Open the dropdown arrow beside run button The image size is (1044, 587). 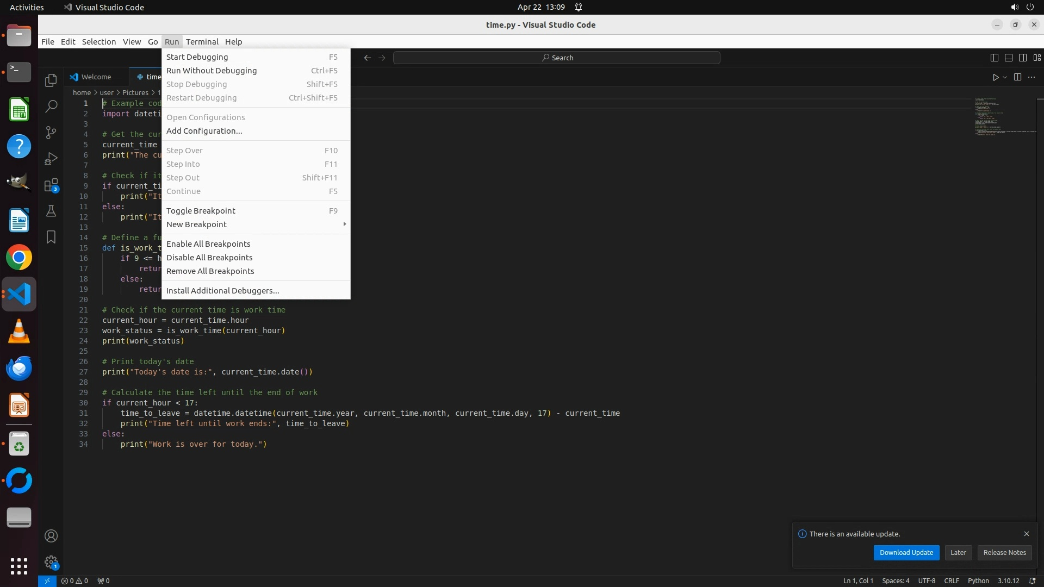click(1005, 77)
